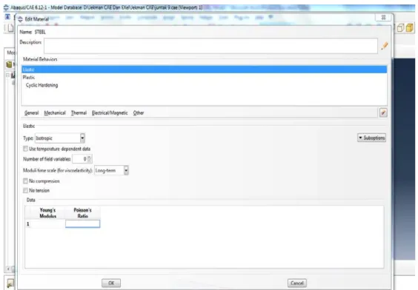Click the model tree database icon
Viewport: 418px width, 290px height.
click(9, 64)
